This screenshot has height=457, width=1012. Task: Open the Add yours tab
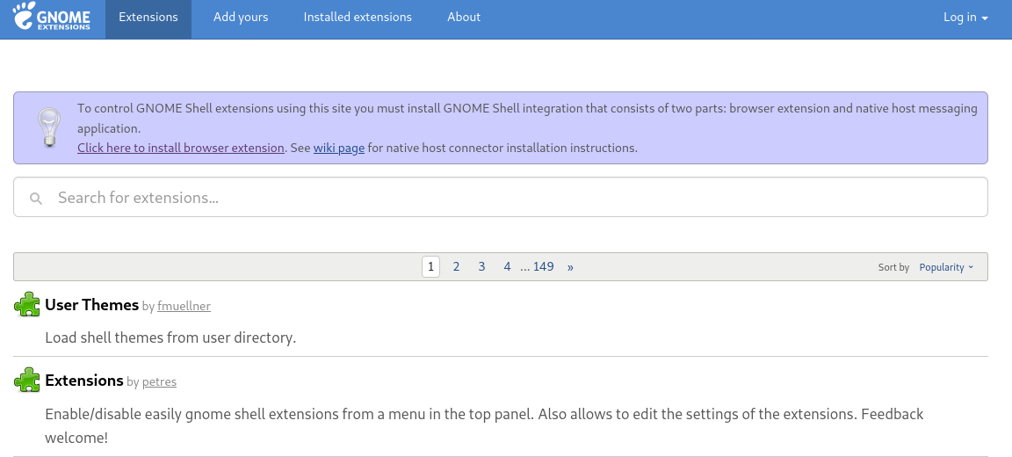click(x=241, y=18)
